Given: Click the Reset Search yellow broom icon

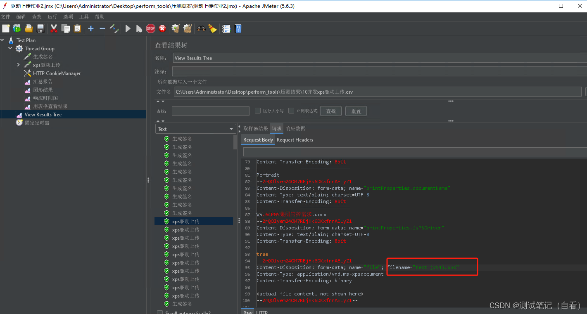Looking at the screenshot, I should [212, 28].
